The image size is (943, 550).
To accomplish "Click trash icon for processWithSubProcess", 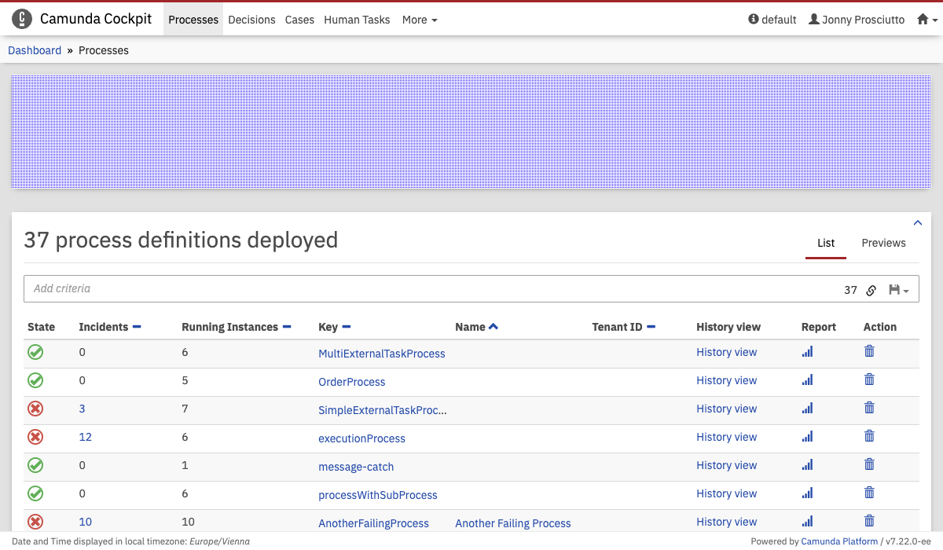I will click(869, 493).
